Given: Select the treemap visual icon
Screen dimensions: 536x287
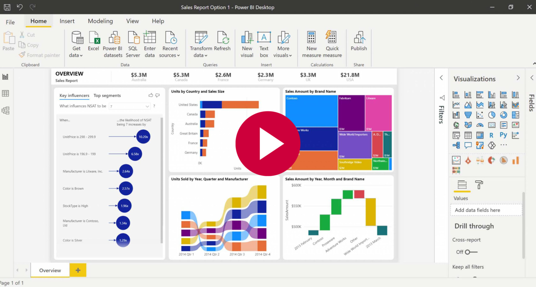Looking at the screenshot, I should point(515,115).
